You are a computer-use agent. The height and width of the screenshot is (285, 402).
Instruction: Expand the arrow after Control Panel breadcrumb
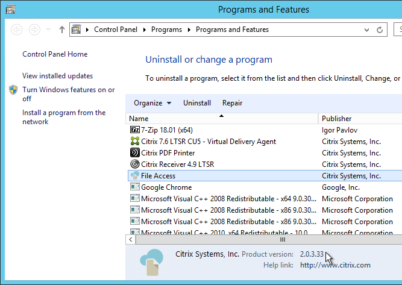[145, 30]
